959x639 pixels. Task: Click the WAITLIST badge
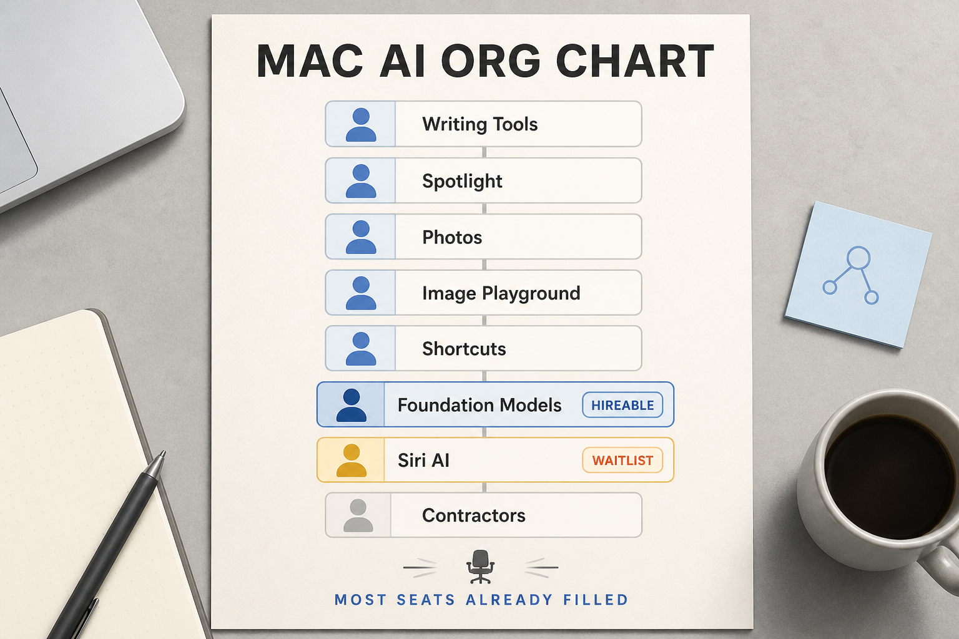coord(622,461)
